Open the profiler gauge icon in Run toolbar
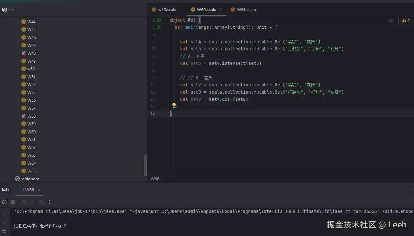 click(41, 202)
